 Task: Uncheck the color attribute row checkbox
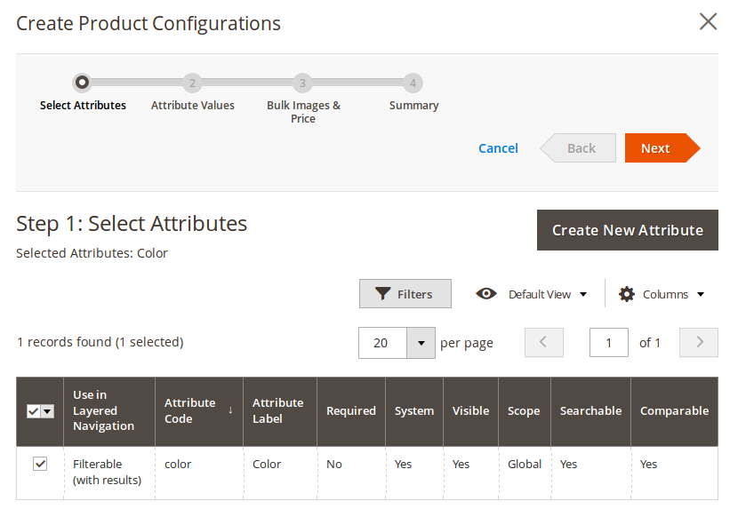coord(40,464)
